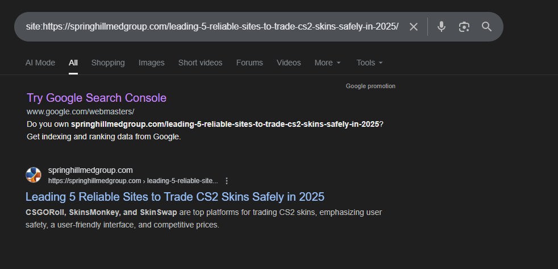Go to the Forums tab
Screen dimensions: 558x269
[249, 63]
